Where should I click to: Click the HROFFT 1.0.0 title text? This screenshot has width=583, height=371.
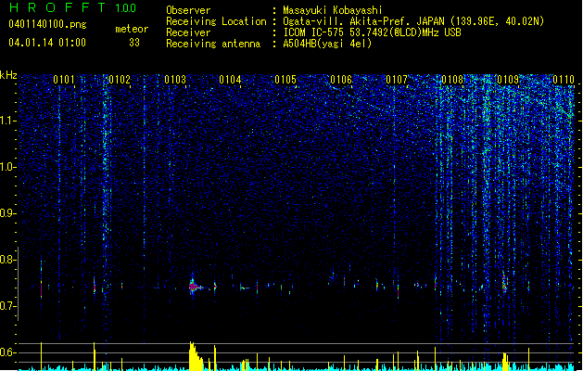(72, 7)
